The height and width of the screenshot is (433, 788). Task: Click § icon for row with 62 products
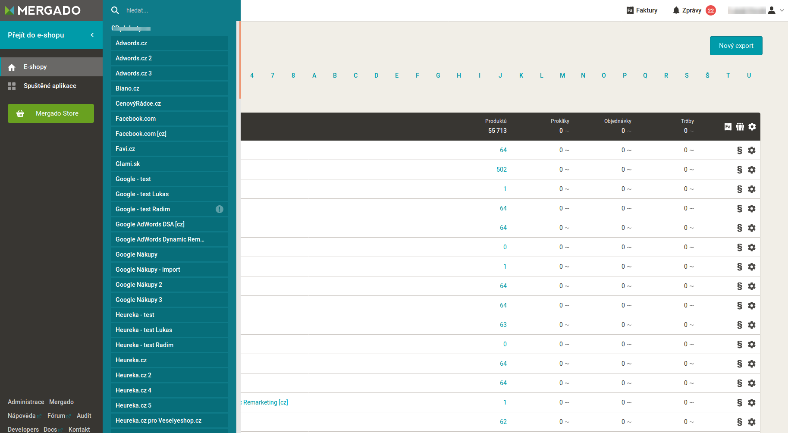[x=740, y=422]
